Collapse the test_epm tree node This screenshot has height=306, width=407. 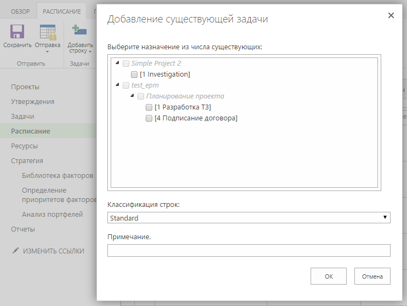click(118, 84)
